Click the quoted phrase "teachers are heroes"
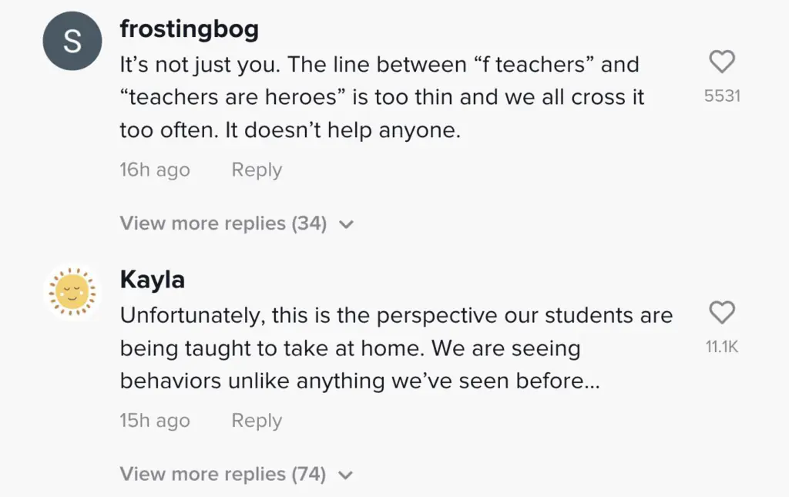The image size is (789, 497). [231, 98]
